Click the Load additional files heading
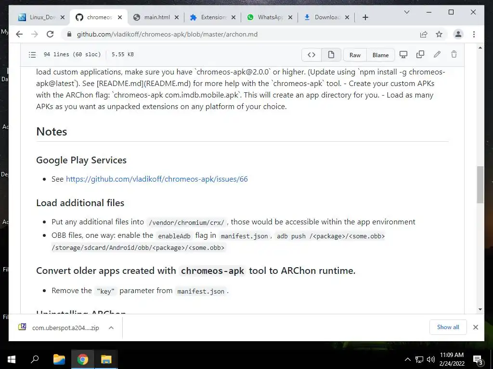 pos(80,203)
